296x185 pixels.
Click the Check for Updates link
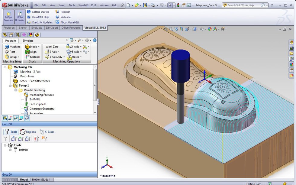coord(42,22)
